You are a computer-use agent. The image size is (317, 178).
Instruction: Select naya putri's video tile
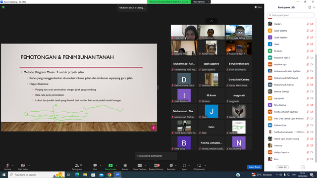pos(184,32)
